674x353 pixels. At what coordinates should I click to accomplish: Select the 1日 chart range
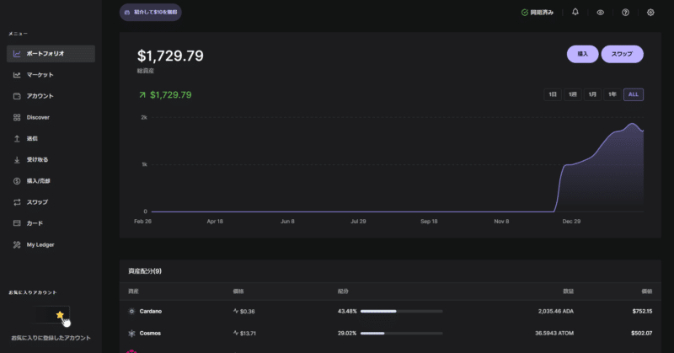pos(553,94)
